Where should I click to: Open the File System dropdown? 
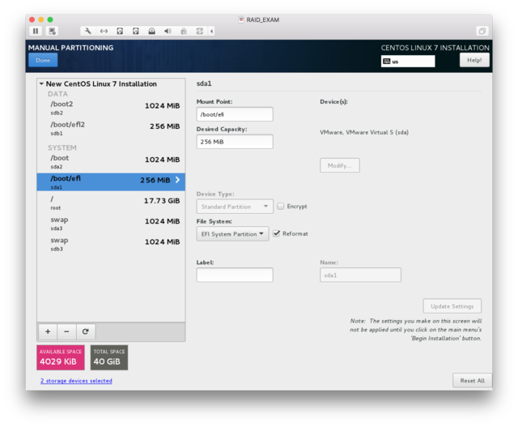[x=233, y=233]
